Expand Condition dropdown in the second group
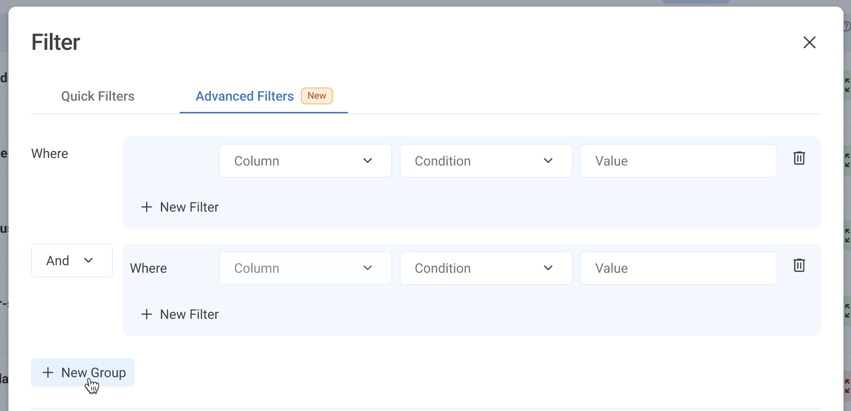 point(486,268)
